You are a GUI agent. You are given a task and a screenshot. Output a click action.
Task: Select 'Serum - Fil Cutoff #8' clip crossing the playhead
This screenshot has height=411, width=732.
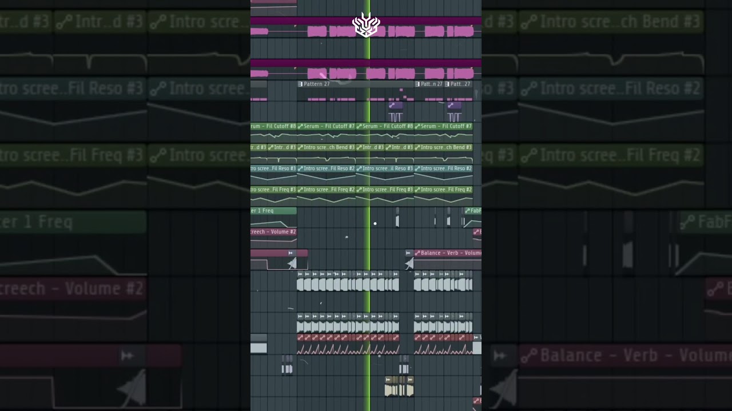384,126
